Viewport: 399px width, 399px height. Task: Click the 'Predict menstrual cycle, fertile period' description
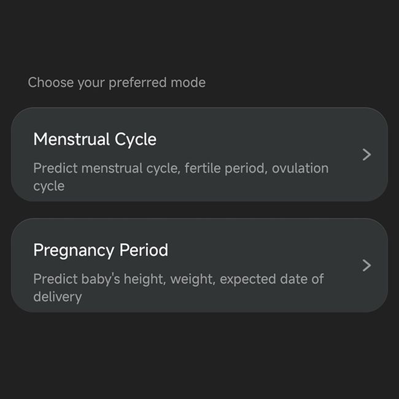181,177
